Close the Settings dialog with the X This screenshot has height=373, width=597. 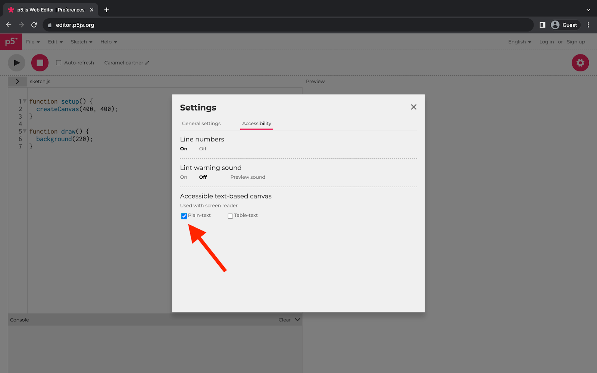(413, 107)
